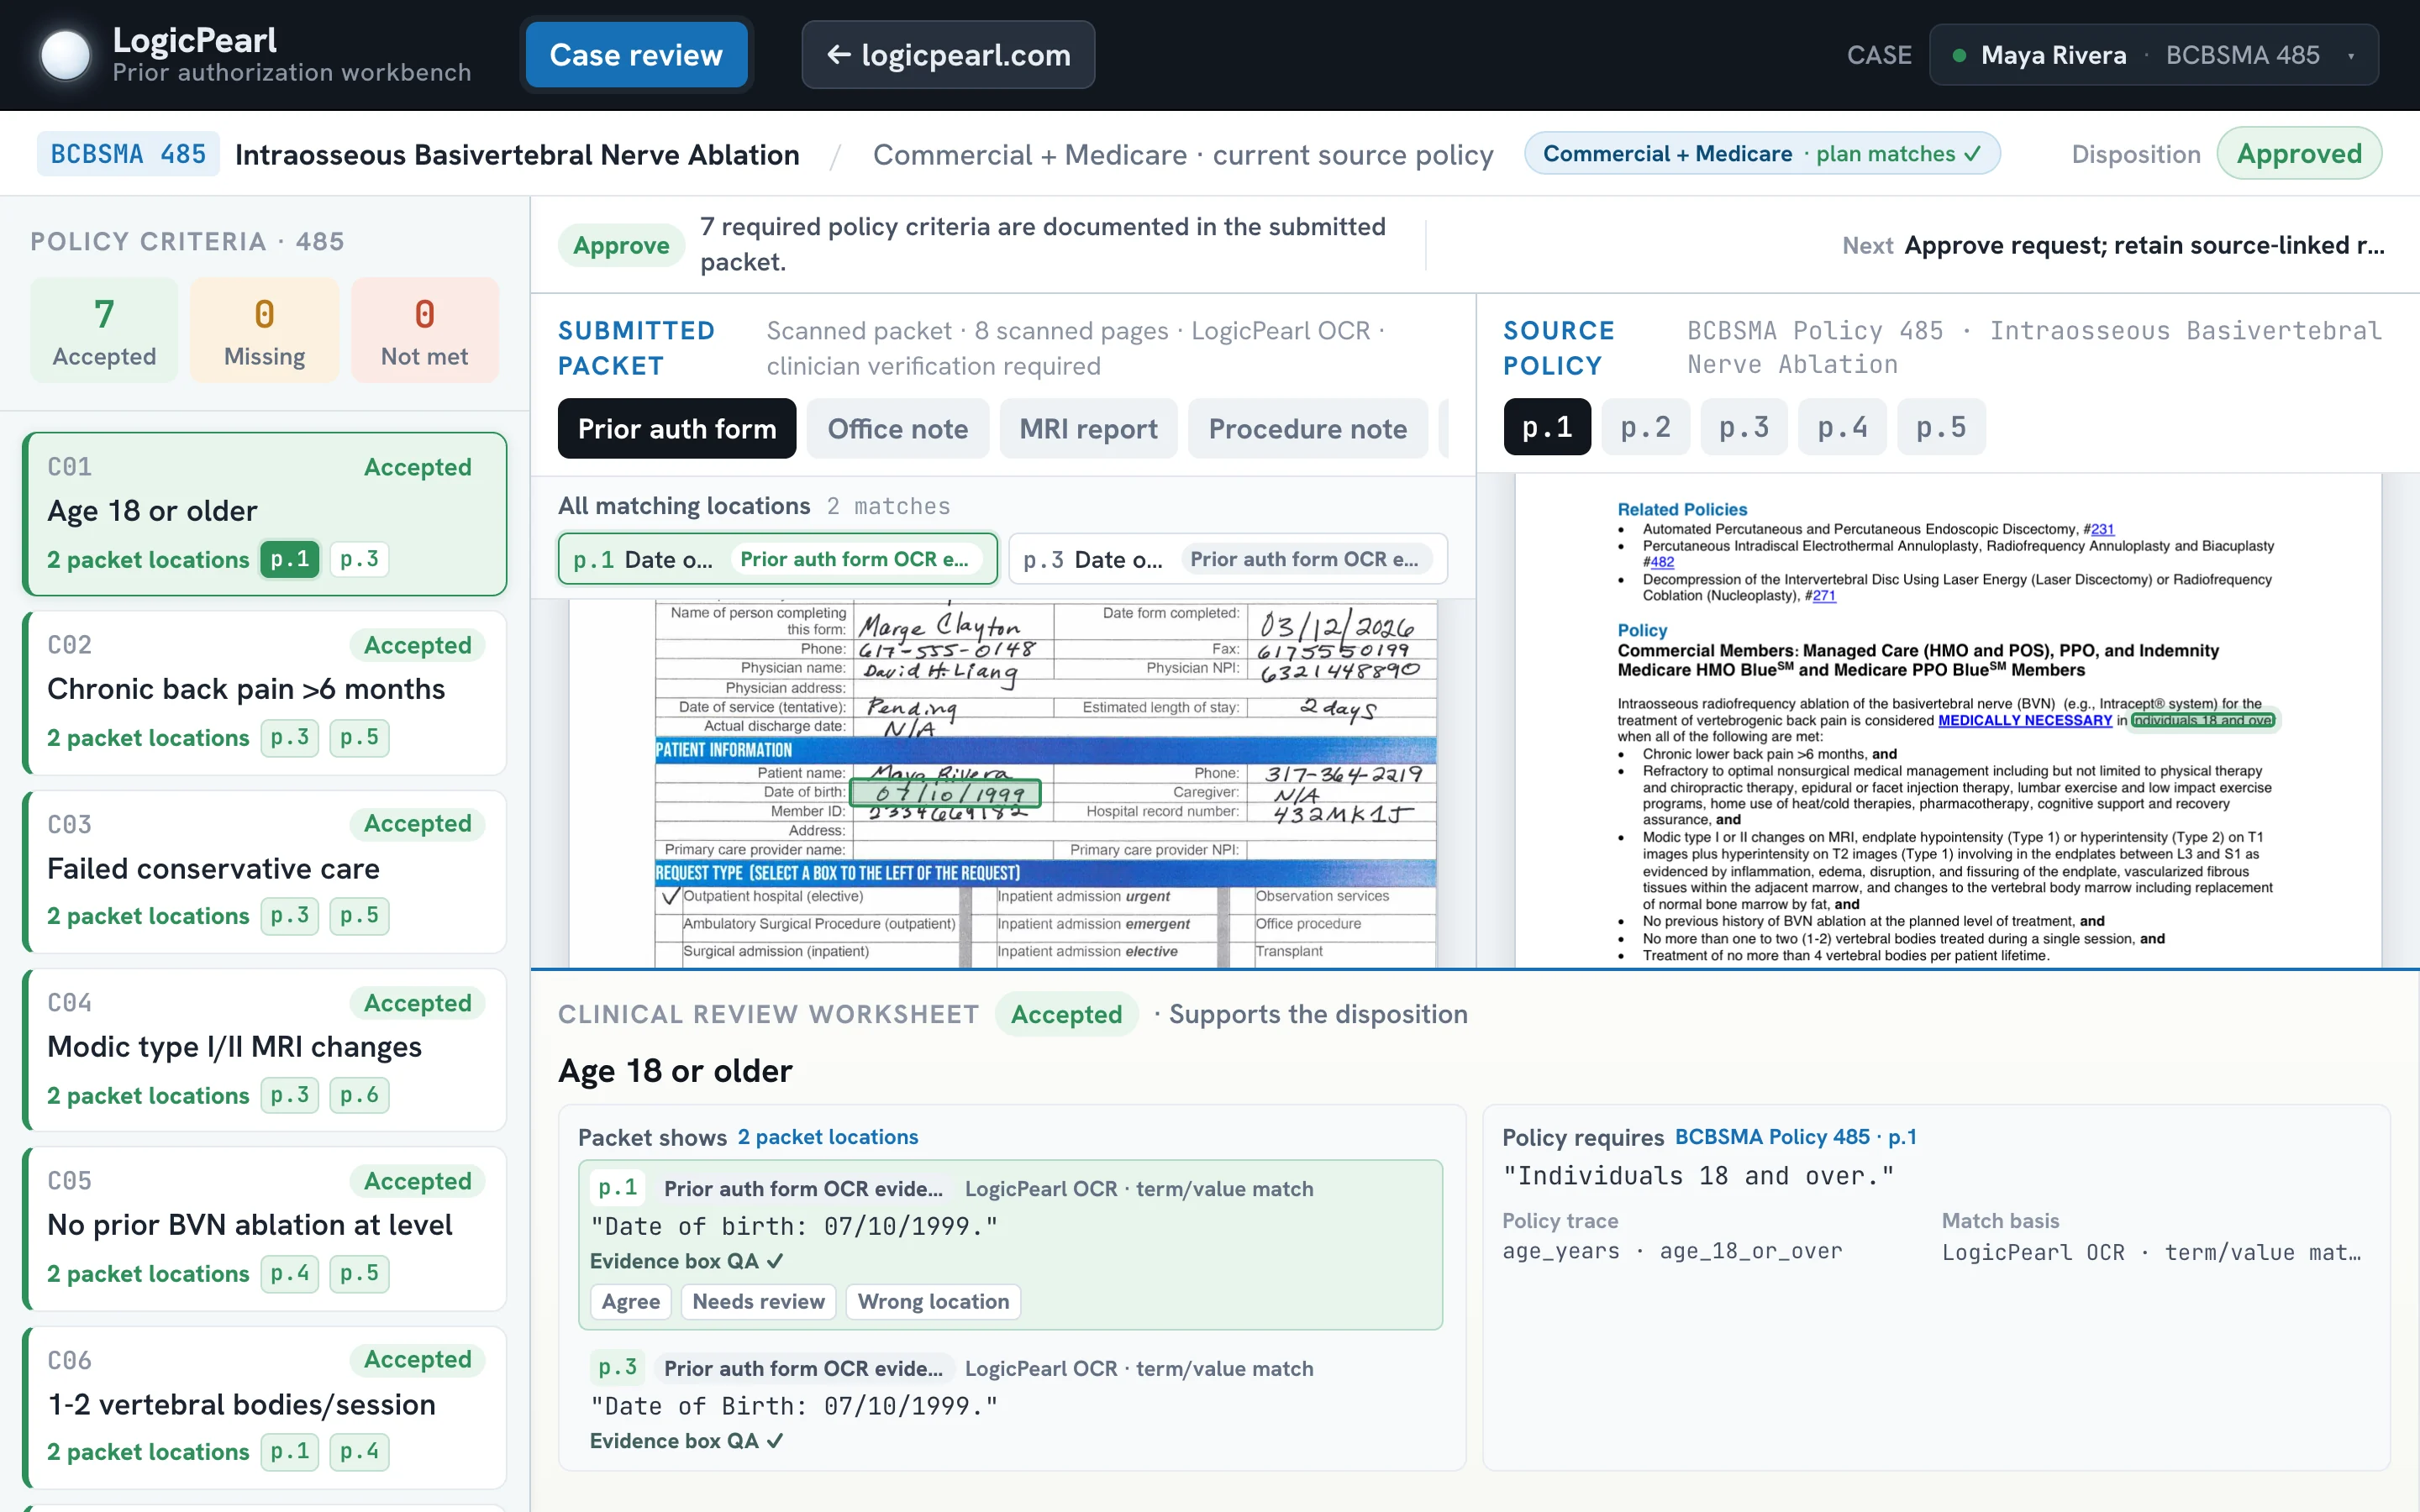Select C03 Failed conservative care card
This screenshot has width=2420, height=1512.
pyautogui.click(x=265, y=871)
